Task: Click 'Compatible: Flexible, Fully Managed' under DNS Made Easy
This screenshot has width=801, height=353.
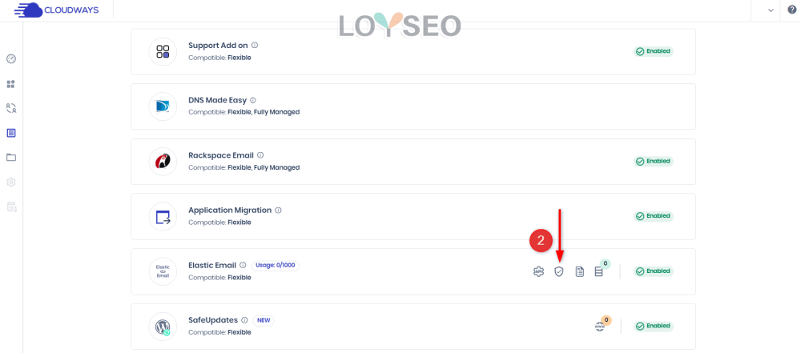Action: pyautogui.click(x=244, y=112)
